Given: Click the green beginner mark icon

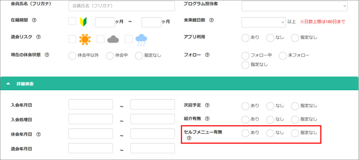Looking at the screenshot, I should tap(83, 22).
